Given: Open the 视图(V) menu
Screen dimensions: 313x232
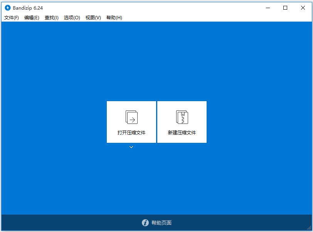Looking at the screenshot, I should 93,17.
